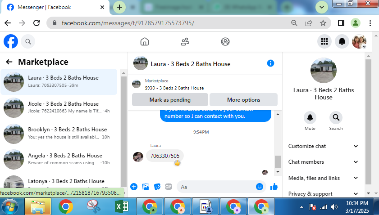
Task: Go back in browser history
Action: pos(8,23)
